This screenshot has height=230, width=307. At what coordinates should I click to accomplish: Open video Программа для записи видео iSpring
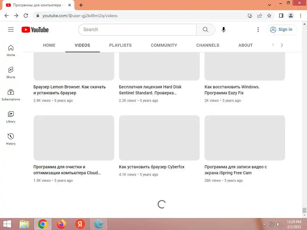(x=236, y=170)
